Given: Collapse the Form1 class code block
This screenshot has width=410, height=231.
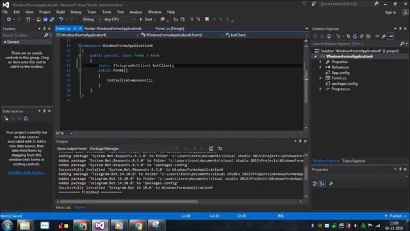Looking at the screenshot, I should point(79,56).
